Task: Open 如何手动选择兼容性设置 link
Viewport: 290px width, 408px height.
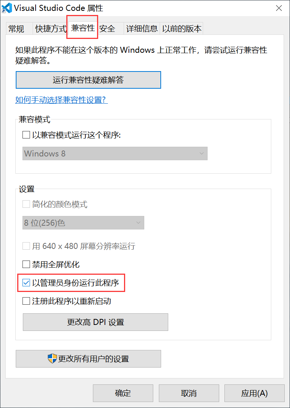Action: (61, 100)
